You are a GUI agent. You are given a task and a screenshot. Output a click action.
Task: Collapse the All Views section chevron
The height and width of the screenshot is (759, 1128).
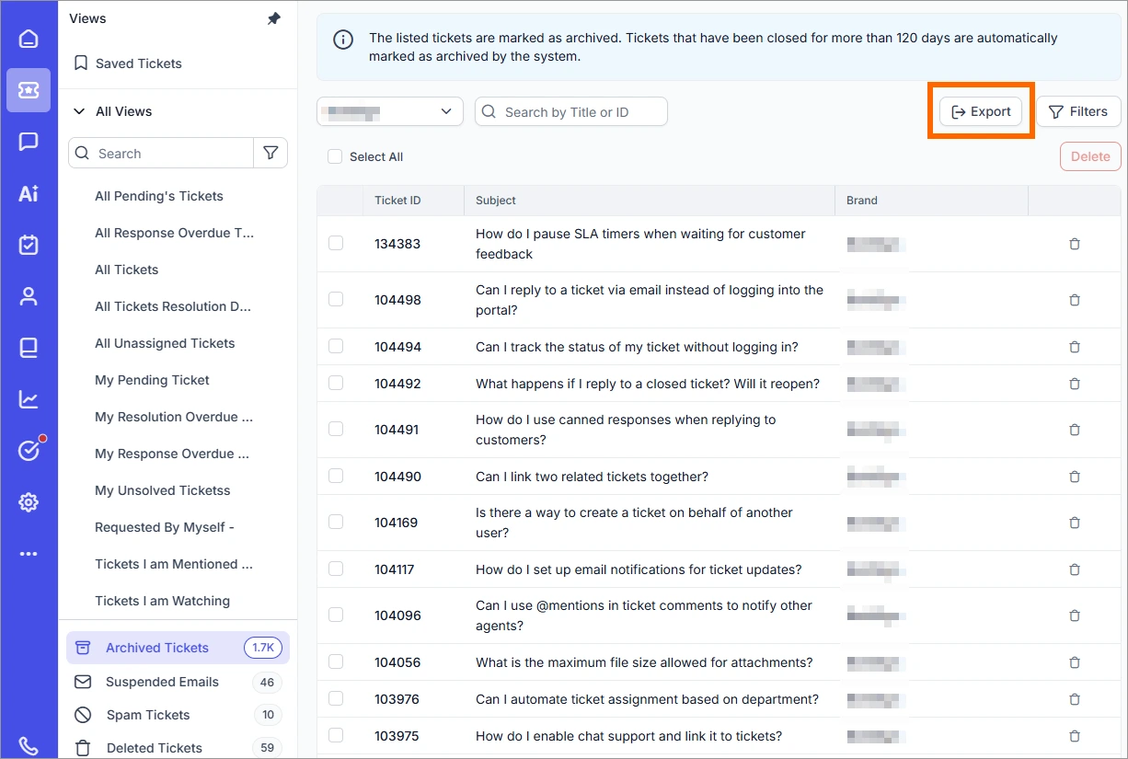pyautogui.click(x=79, y=111)
